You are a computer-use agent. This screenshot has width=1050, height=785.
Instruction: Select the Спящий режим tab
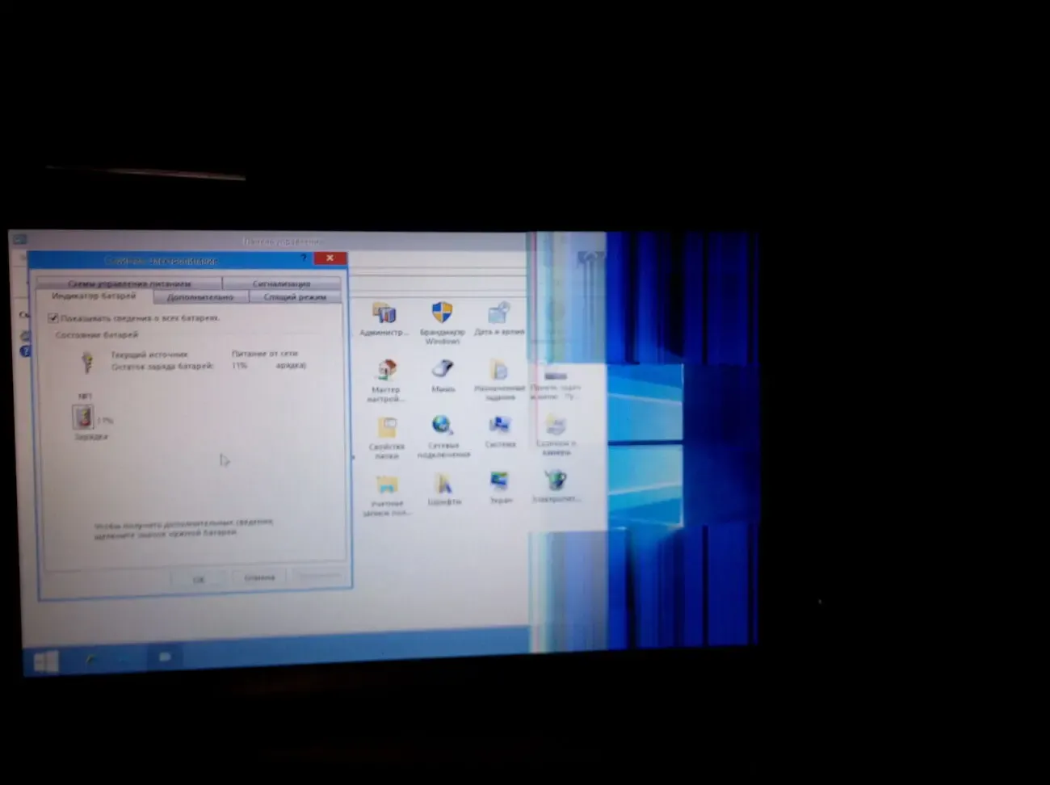[x=295, y=297]
